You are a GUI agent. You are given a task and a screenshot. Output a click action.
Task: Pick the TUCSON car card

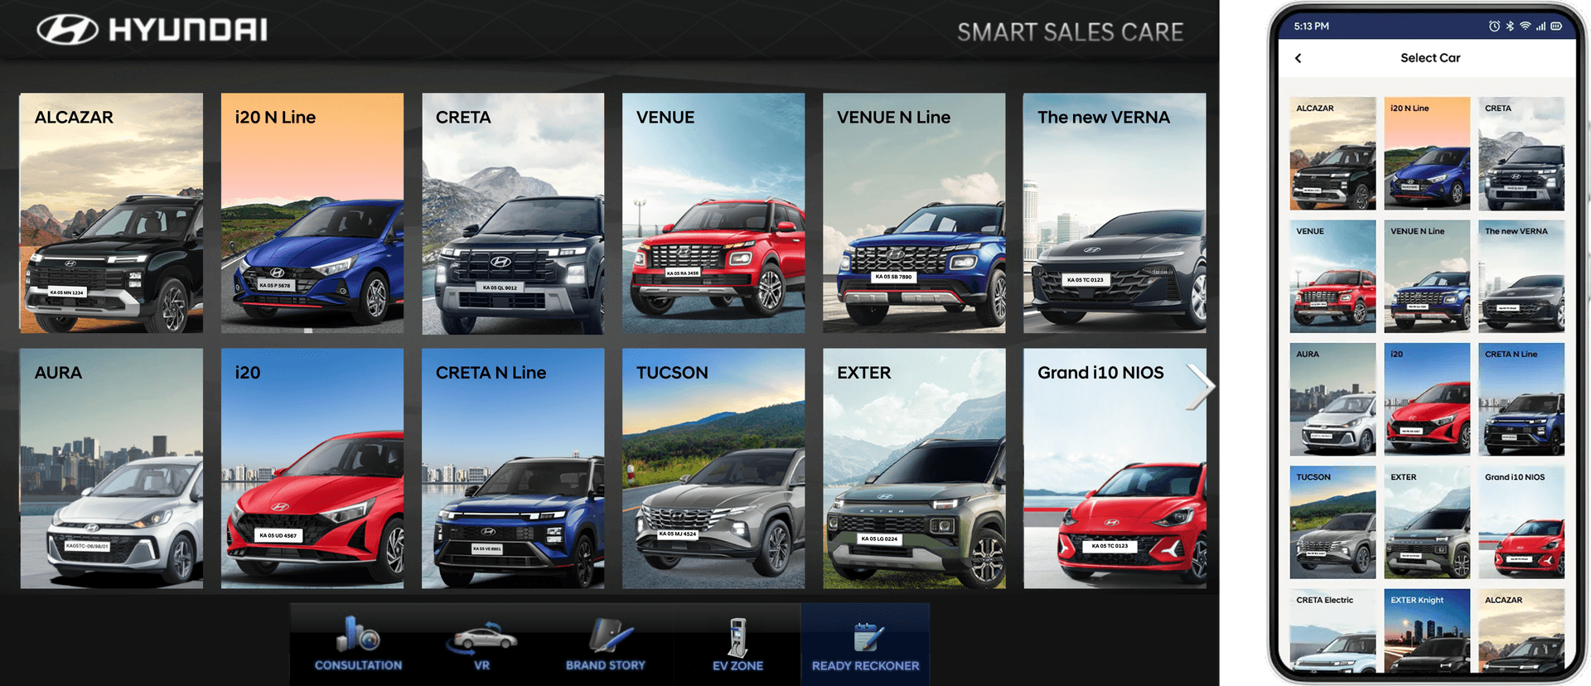point(713,468)
